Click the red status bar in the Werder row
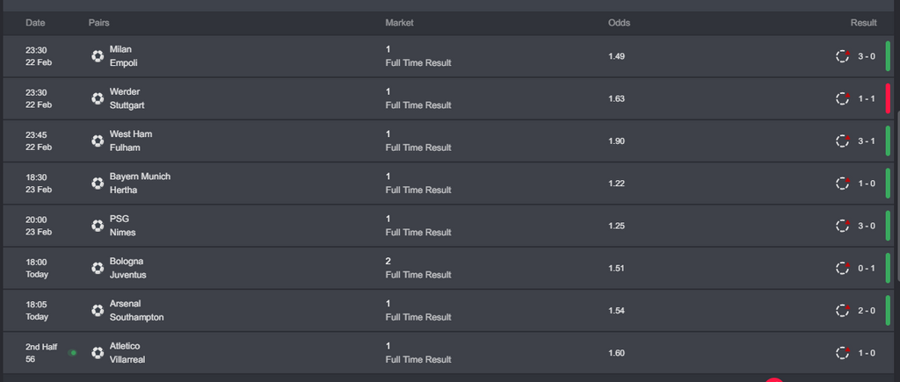Viewport: 900px width, 382px height. [x=888, y=98]
